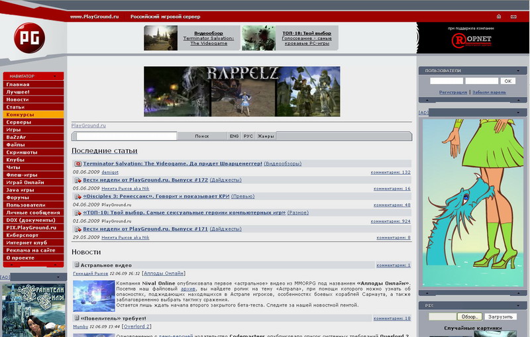Screen dimensions: 530x337
Task: Click the first login input field
Action: point(447,81)
